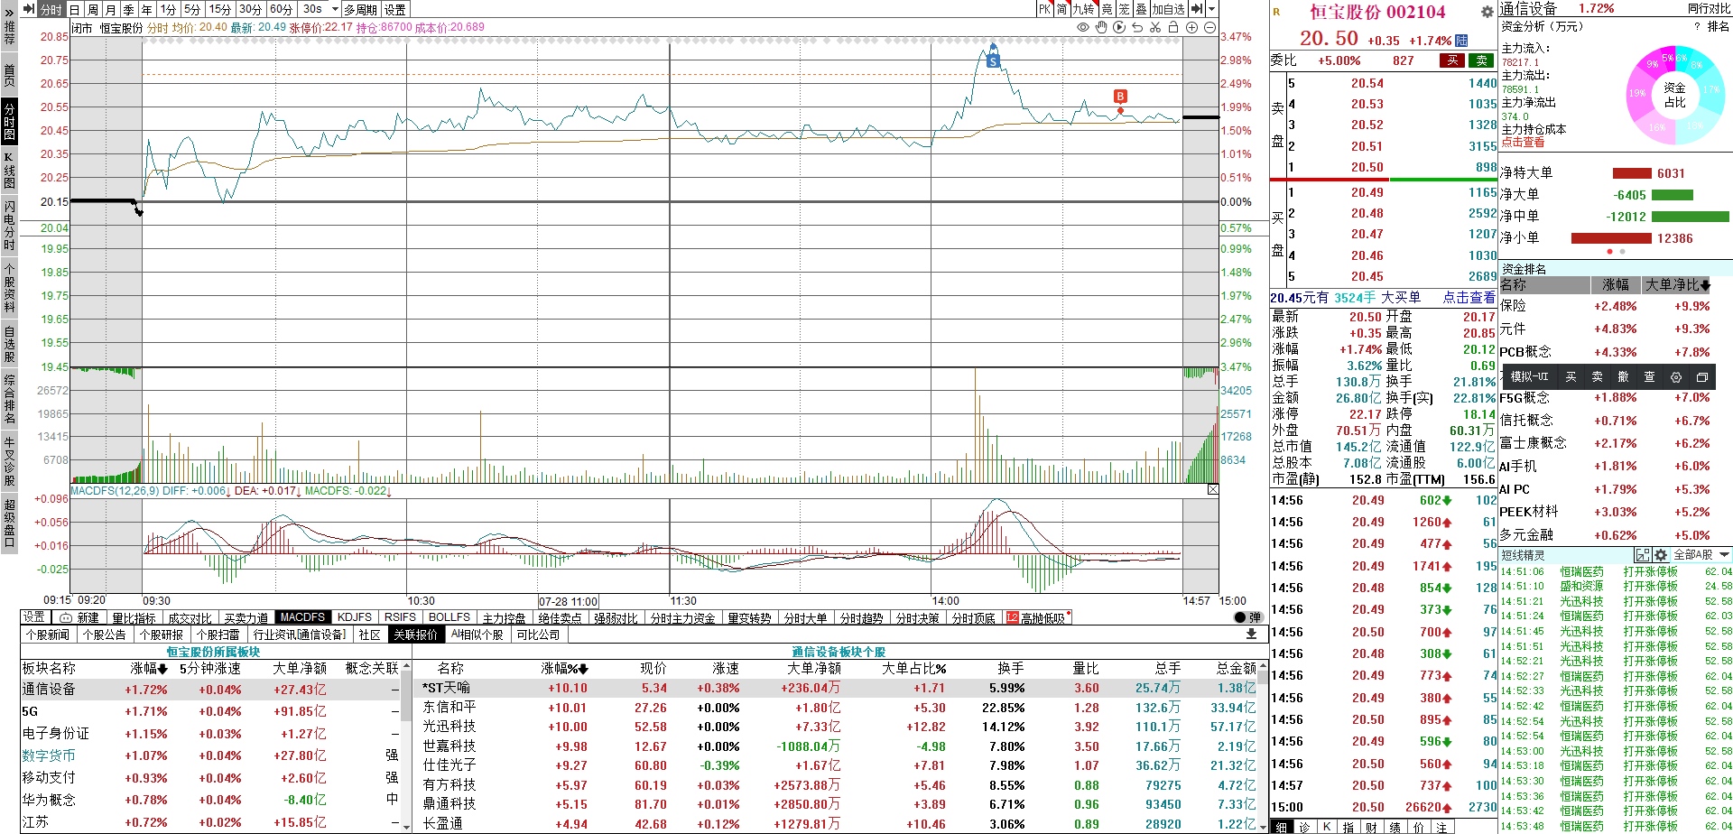The height and width of the screenshot is (834, 1733).
Task: Click 加自选 add to watchlist
Action: click(x=1168, y=9)
